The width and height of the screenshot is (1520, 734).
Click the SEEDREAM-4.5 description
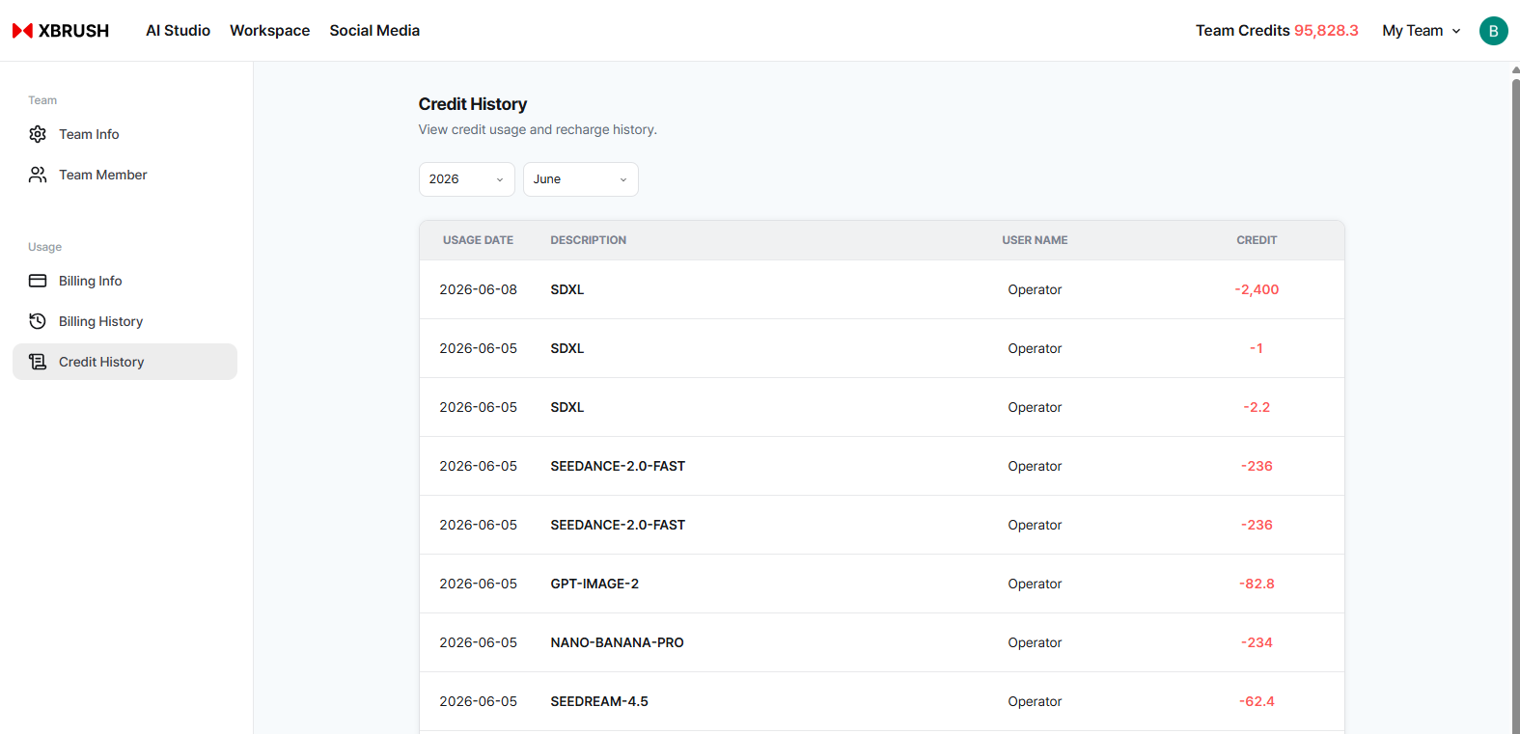599,701
